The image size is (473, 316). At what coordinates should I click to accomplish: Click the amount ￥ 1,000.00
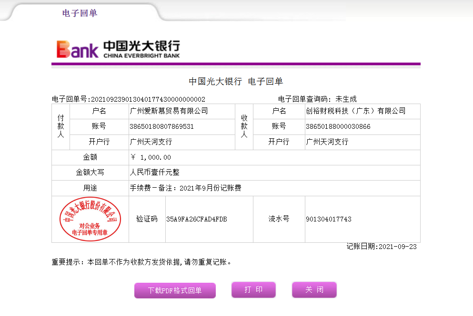pyautogui.click(x=151, y=157)
